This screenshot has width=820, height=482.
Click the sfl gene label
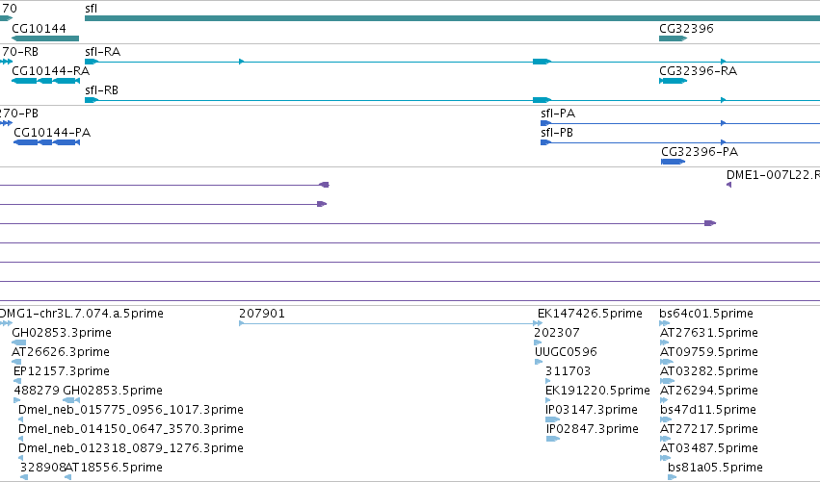91,9
